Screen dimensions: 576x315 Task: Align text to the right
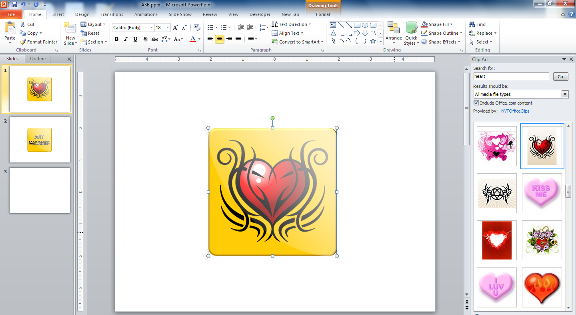click(x=229, y=39)
